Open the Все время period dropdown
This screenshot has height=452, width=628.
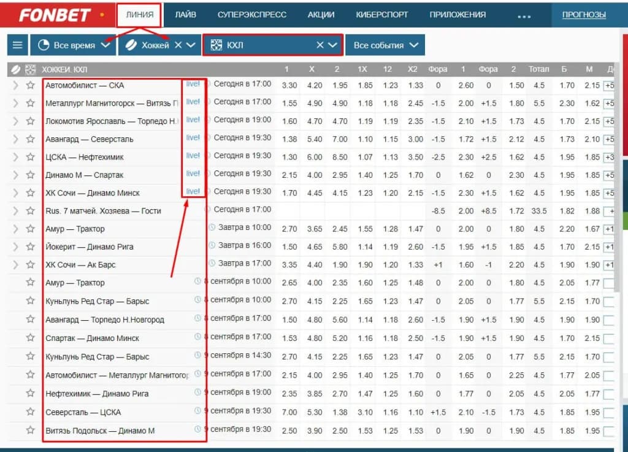coord(74,45)
